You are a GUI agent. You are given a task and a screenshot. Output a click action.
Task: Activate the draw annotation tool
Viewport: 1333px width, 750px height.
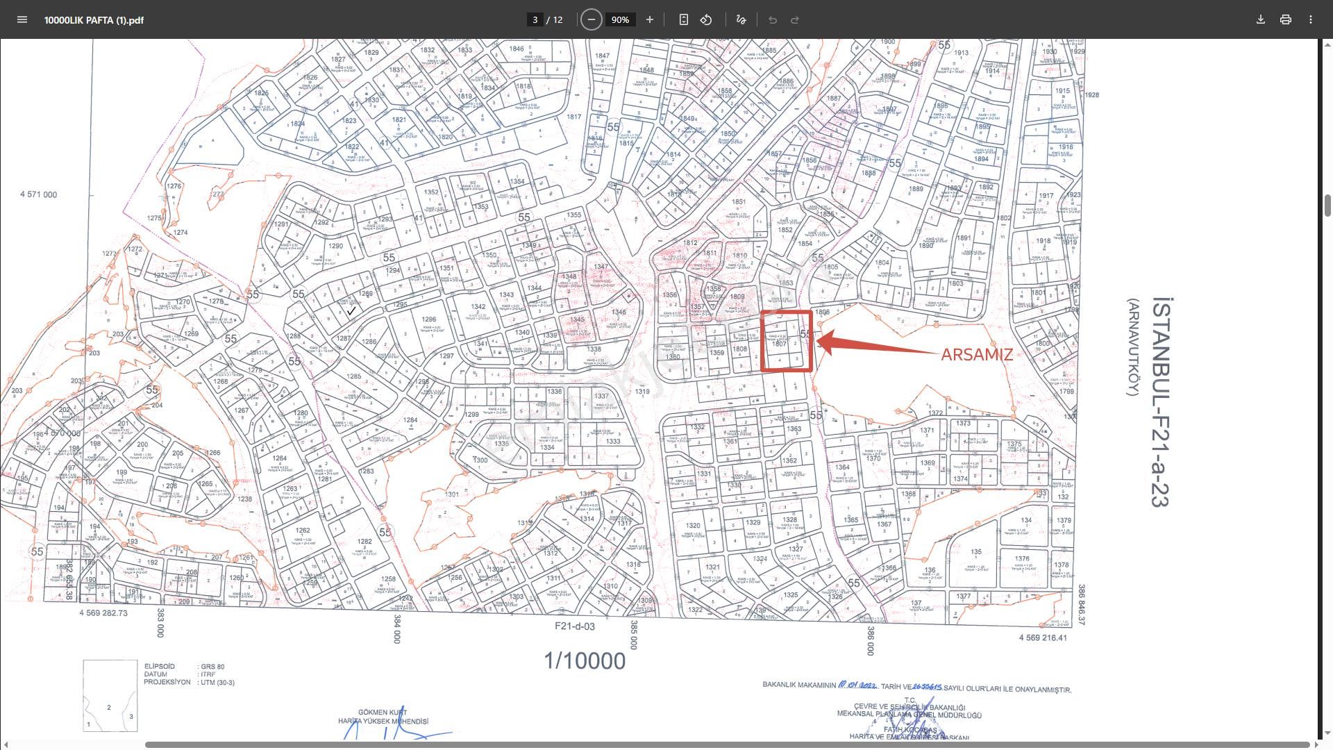point(741,19)
